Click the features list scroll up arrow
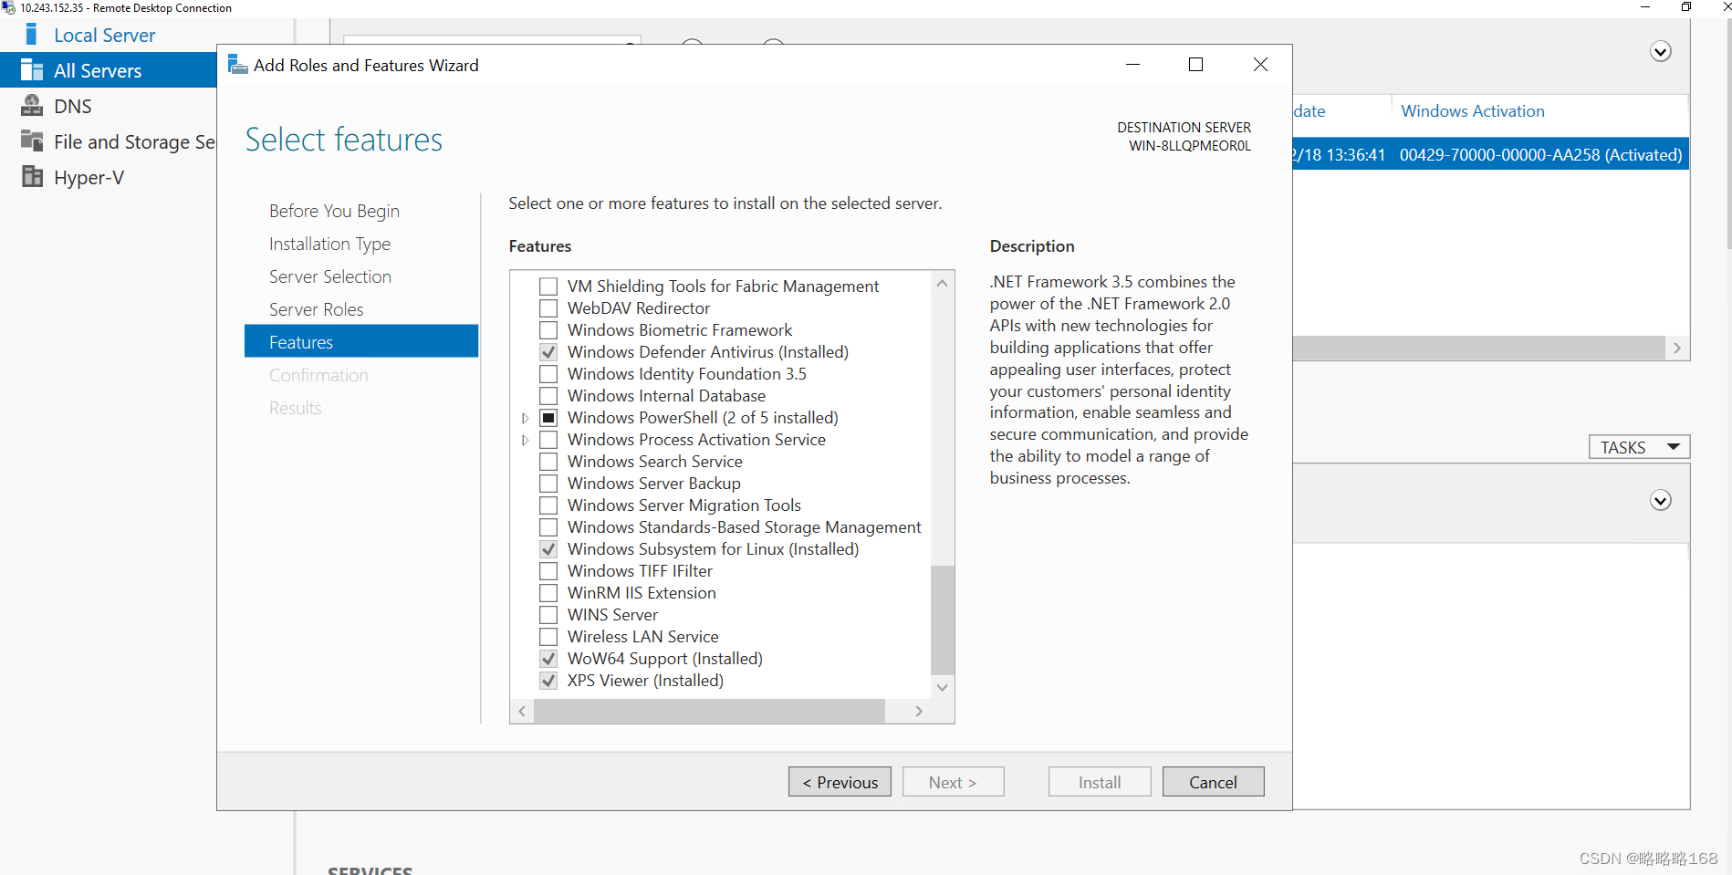Image resolution: width=1732 pixels, height=875 pixels. 943,283
